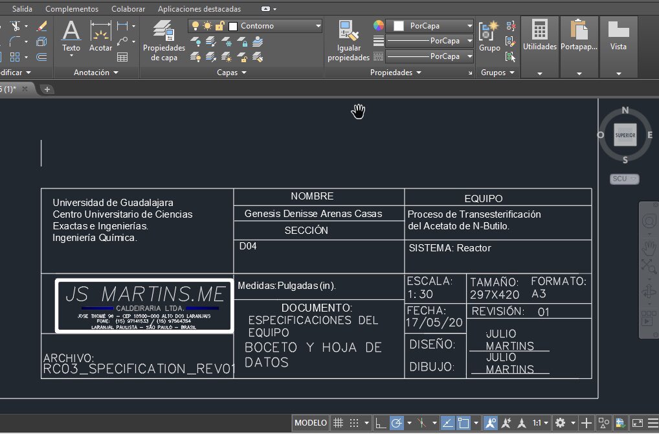Select the Trim scissors tool
The height and width of the screenshot is (434, 659).
tap(16, 26)
